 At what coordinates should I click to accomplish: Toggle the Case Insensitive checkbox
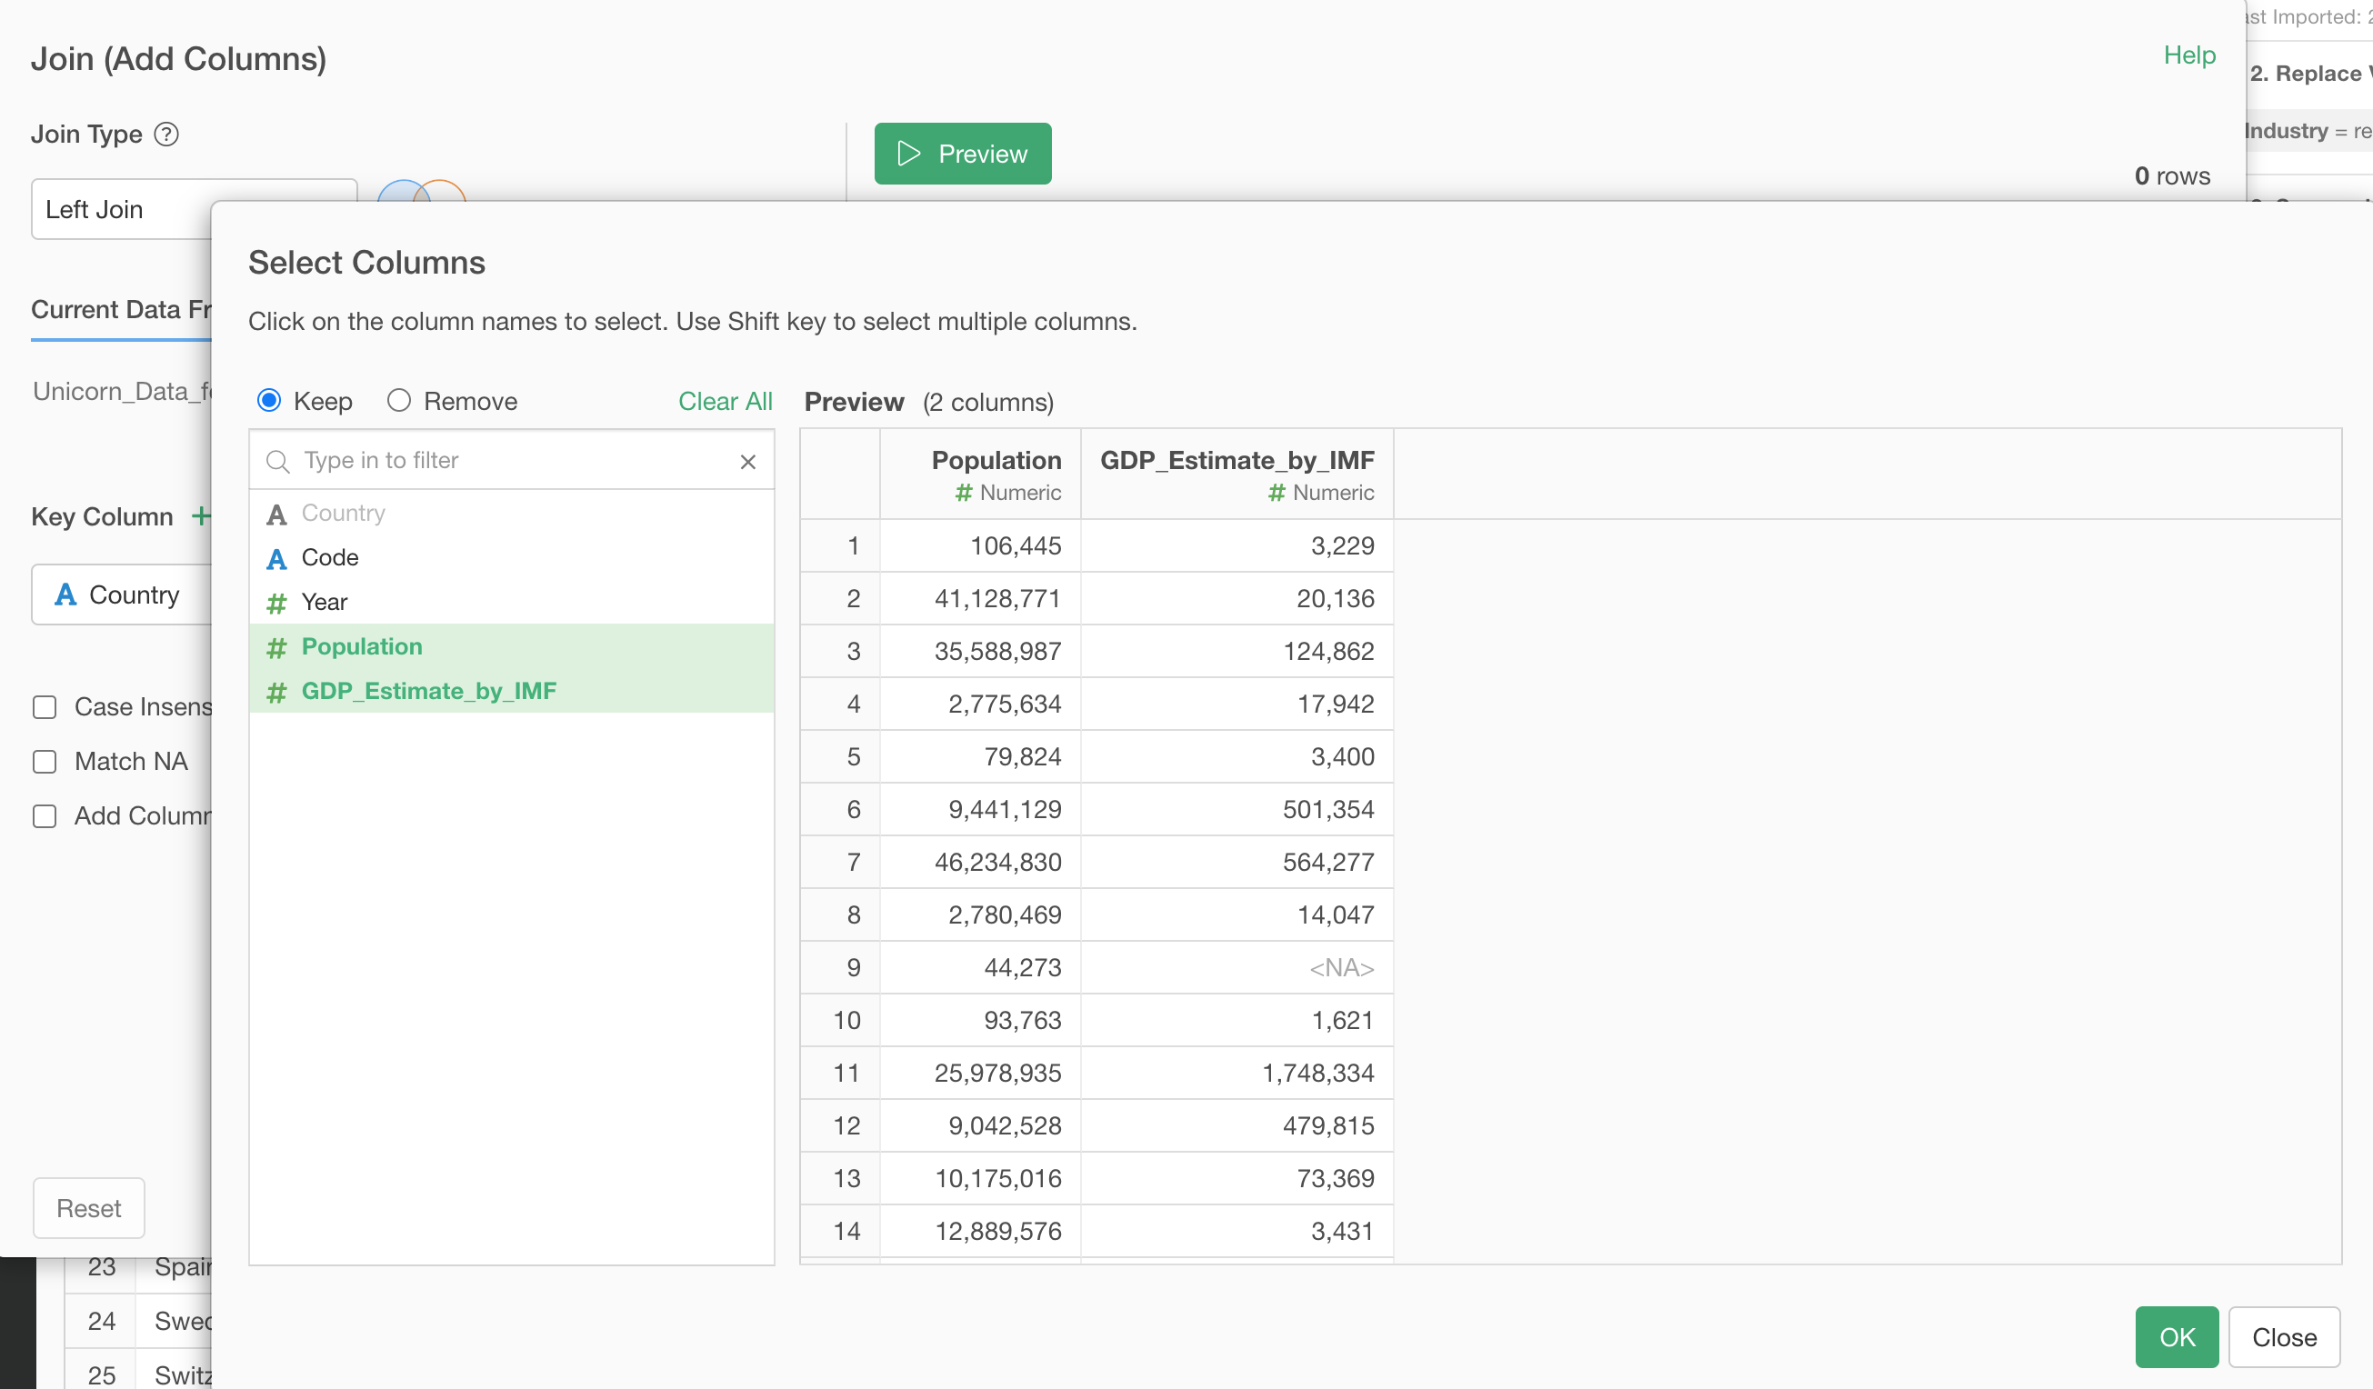tap(45, 707)
